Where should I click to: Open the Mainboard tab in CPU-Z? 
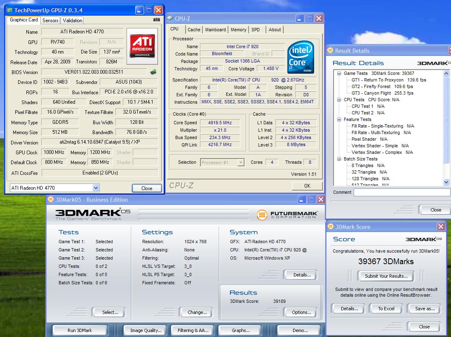pyautogui.click(x=216, y=30)
